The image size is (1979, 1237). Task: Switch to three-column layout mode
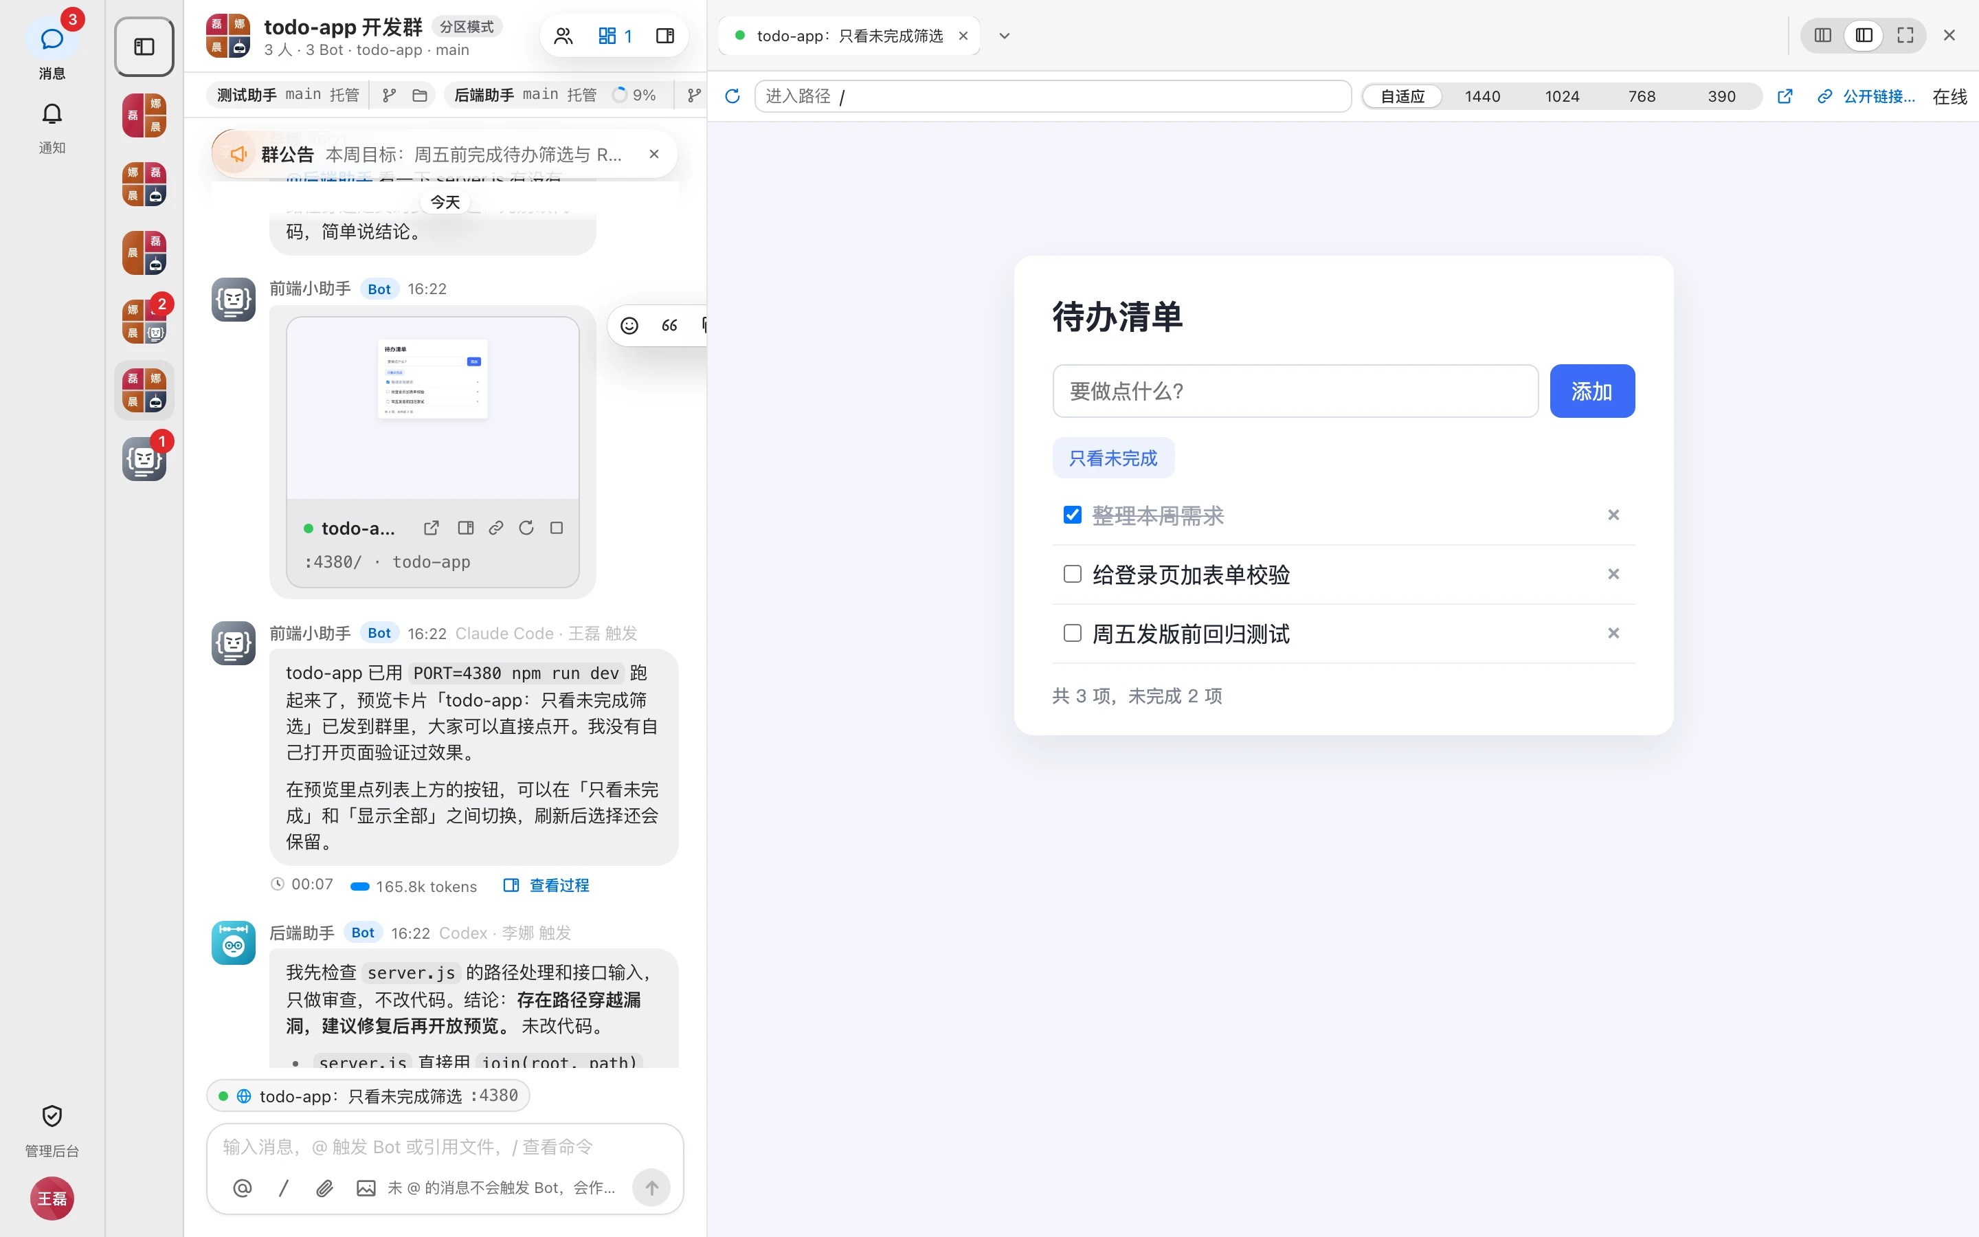[x=1823, y=35]
